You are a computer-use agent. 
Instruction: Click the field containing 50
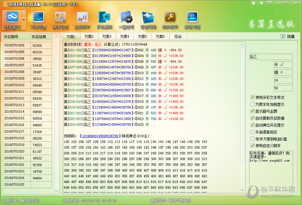[283, 88]
